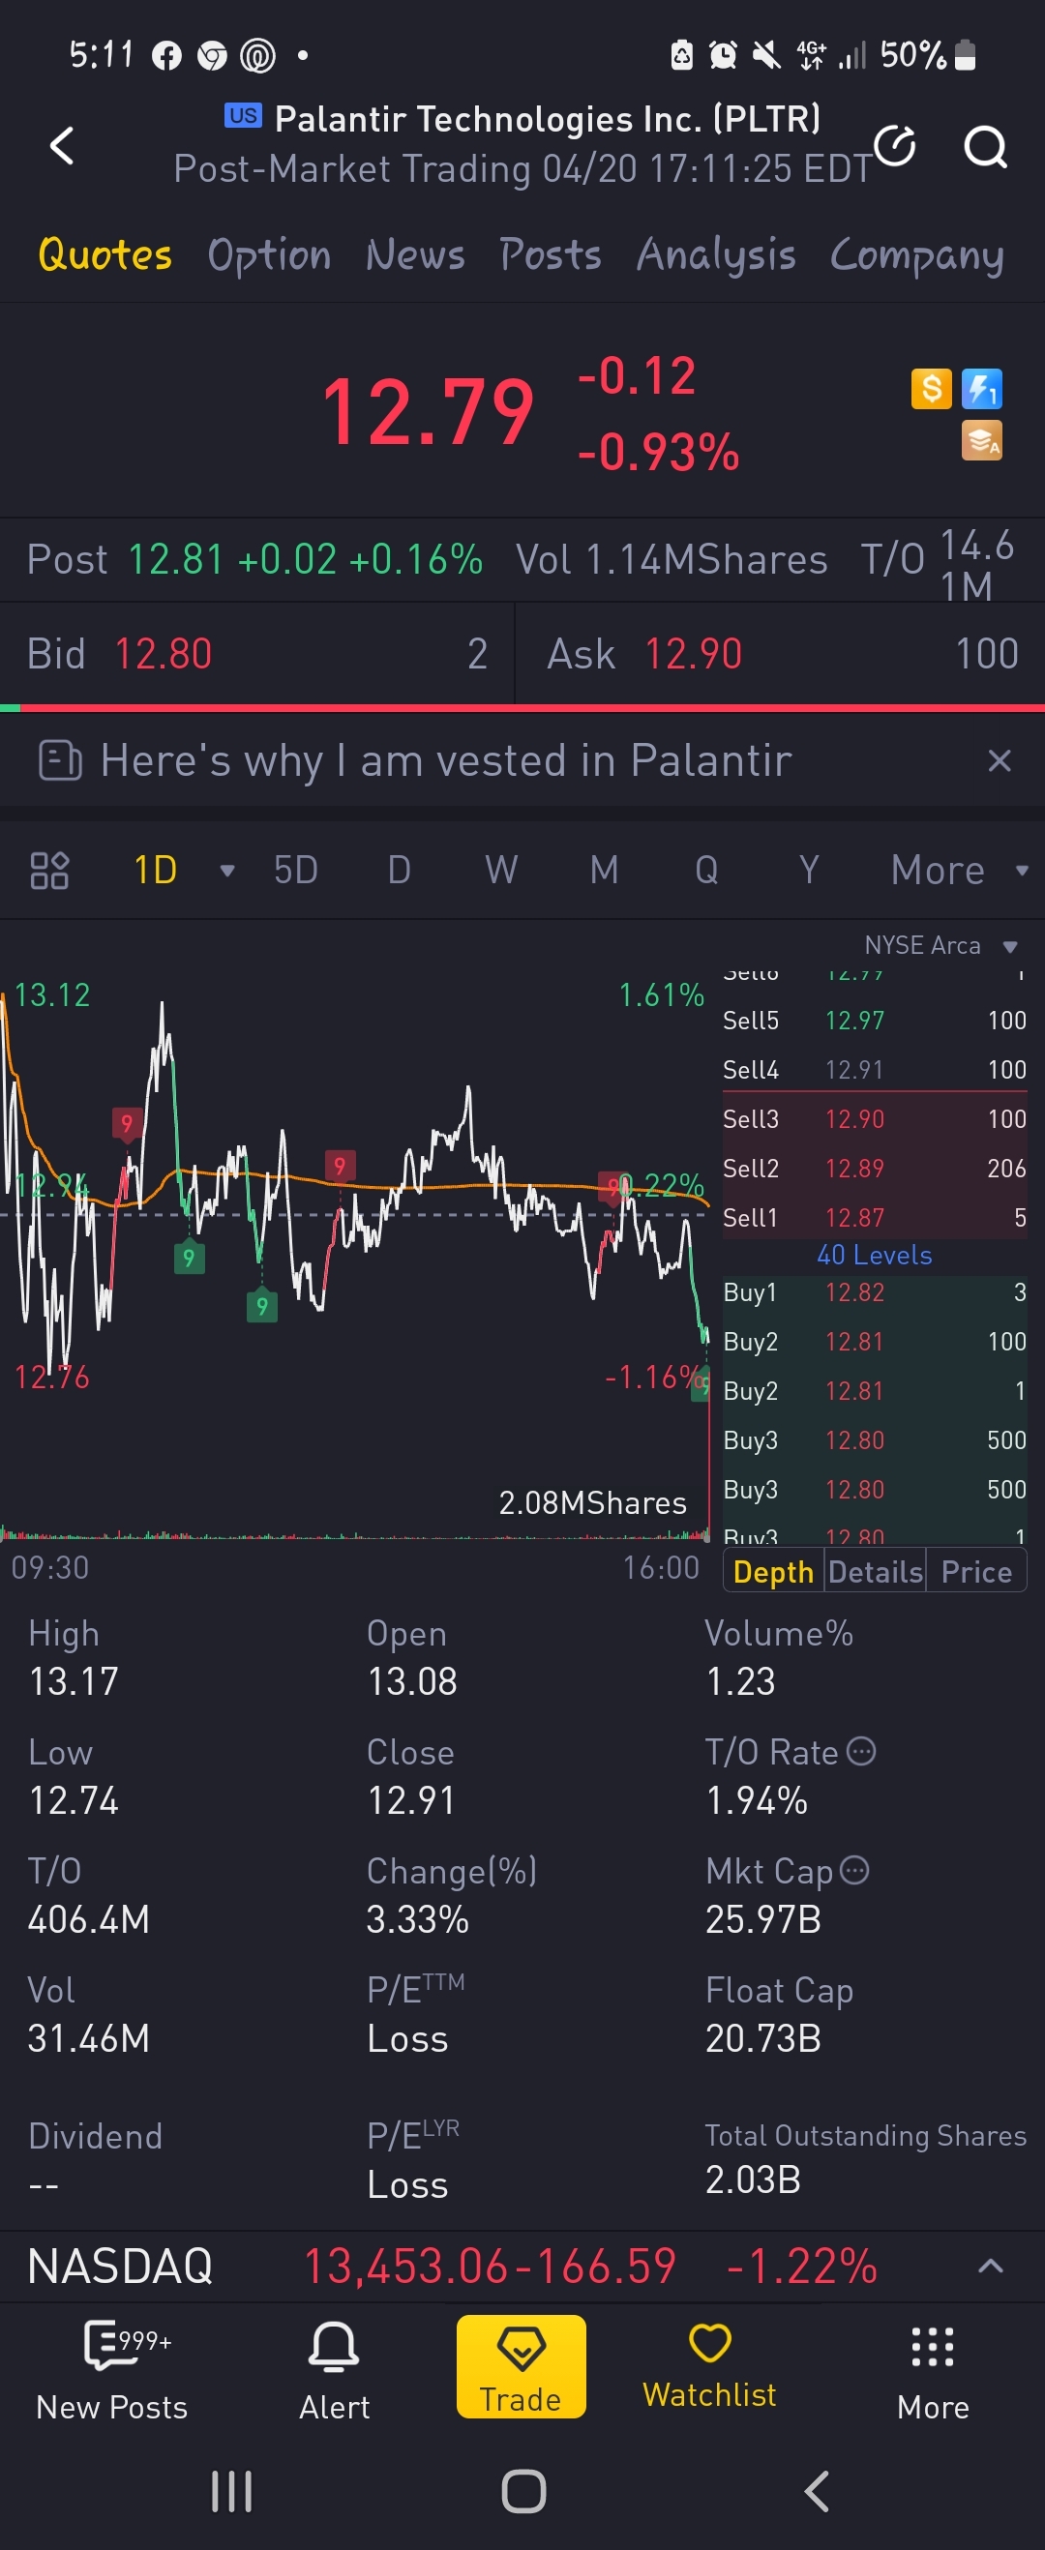Tap the stock title Palantir Technologies Inc. (PLTR)

pos(548,119)
